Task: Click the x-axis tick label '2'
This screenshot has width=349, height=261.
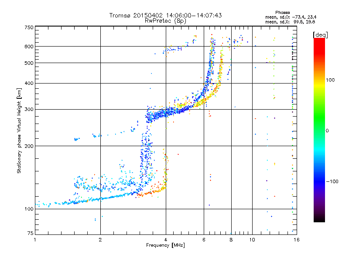Action: coord(100,240)
